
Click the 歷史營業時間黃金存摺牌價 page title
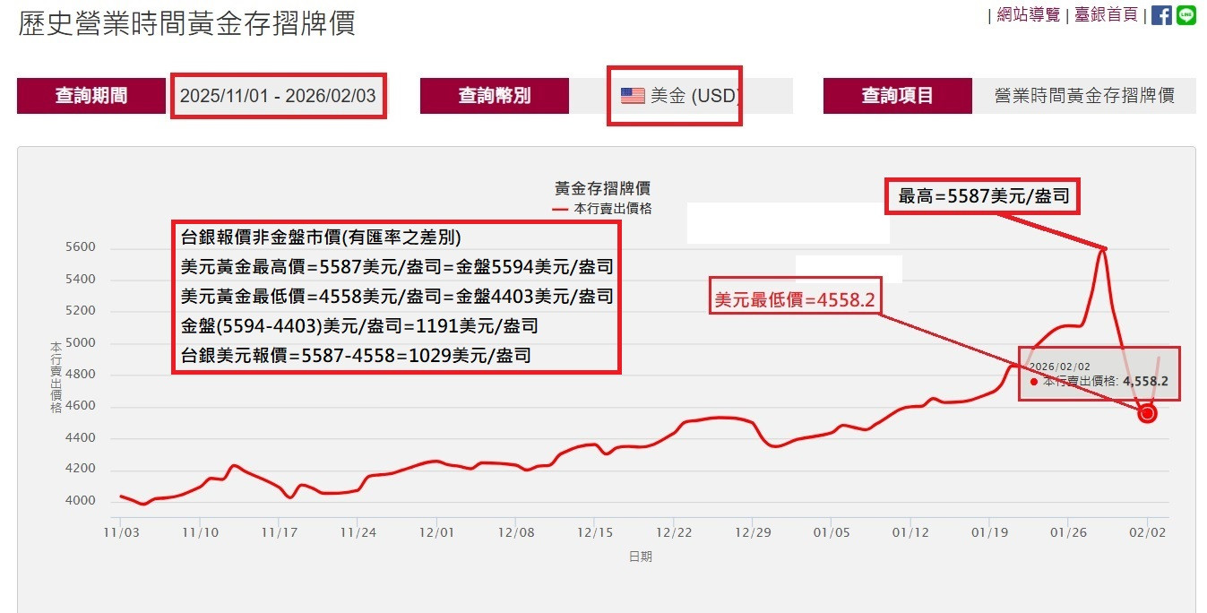pos(186,22)
